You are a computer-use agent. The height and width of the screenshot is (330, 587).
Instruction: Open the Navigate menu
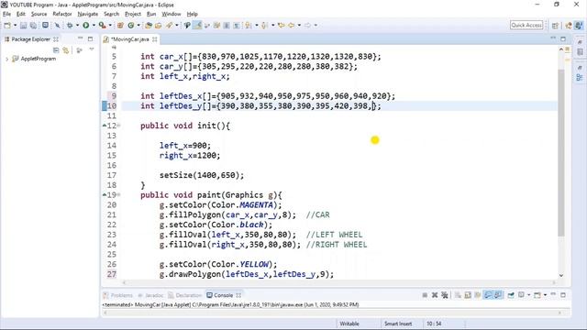88,14
